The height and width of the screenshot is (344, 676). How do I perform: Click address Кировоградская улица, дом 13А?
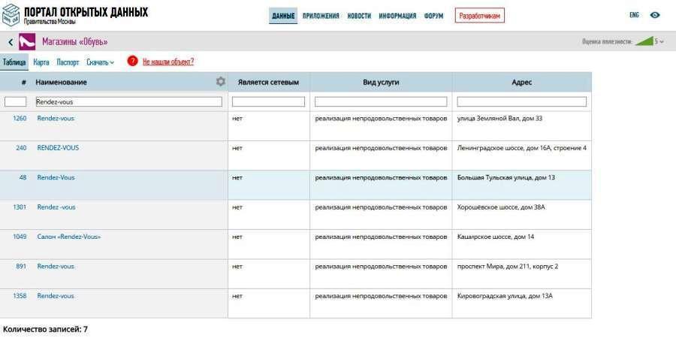[505, 296]
